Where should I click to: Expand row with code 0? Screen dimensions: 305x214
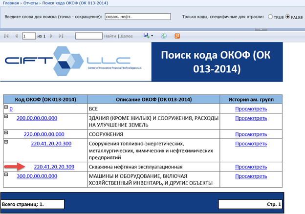point(6,107)
